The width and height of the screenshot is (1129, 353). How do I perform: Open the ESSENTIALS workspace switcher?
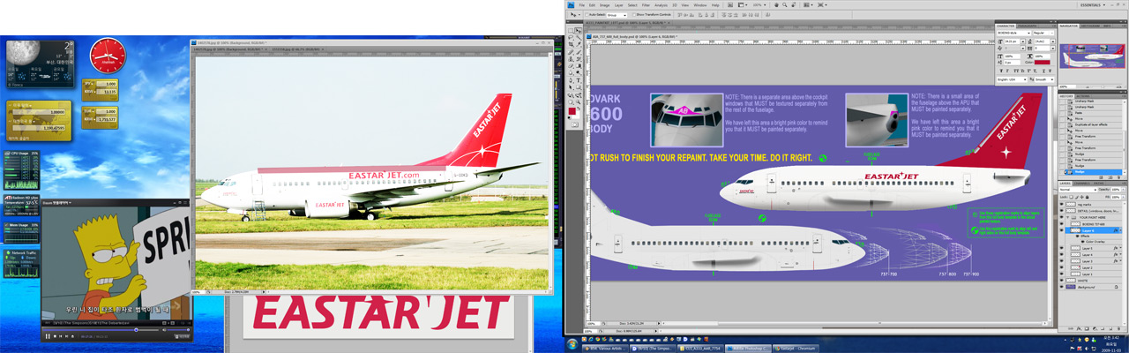(1094, 4)
